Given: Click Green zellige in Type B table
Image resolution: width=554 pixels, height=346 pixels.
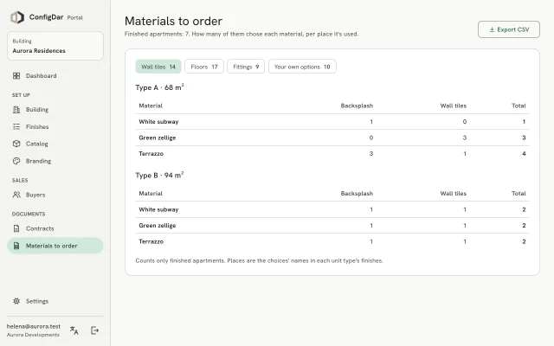Looking at the screenshot, I should tap(158, 225).
